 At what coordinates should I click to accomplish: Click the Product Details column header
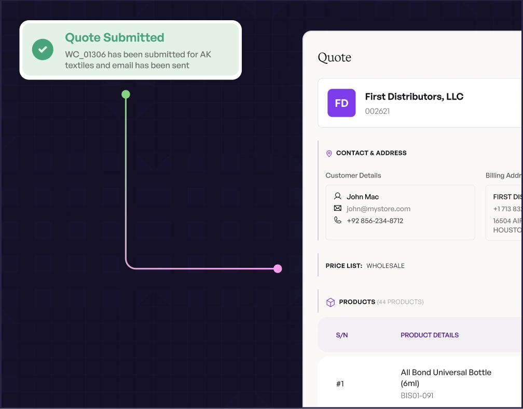pyautogui.click(x=430, y=335)
